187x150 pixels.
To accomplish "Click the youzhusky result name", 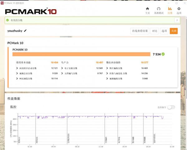I will [x=15, y=31].
